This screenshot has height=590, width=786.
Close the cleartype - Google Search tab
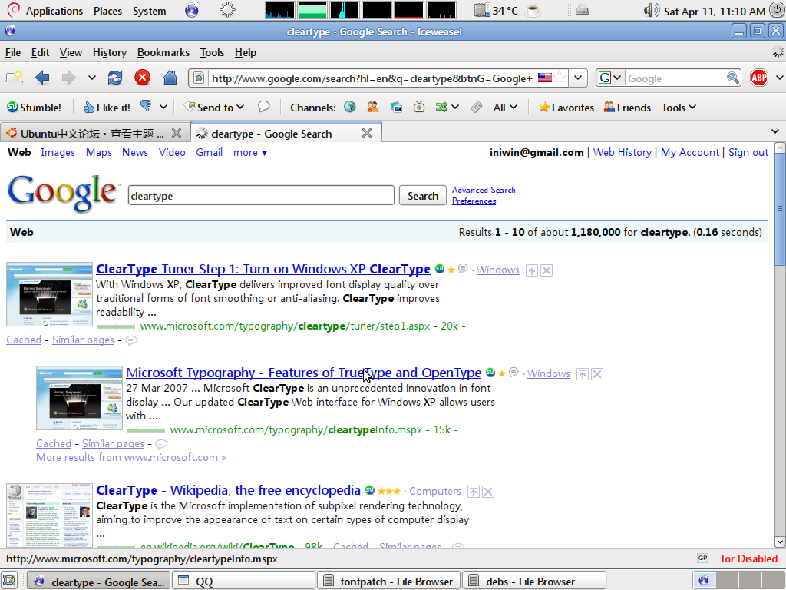(x=367, y=133)
